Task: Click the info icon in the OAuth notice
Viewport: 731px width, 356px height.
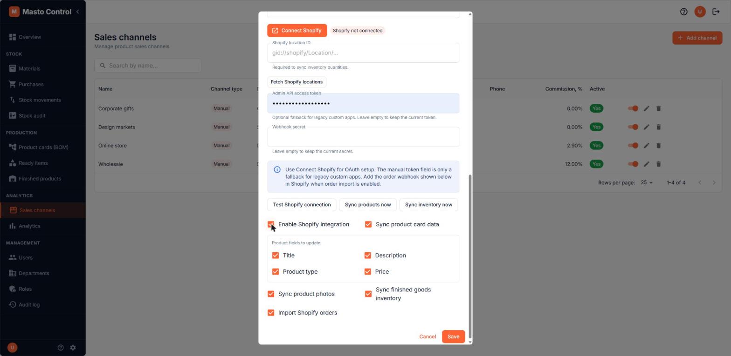Action: 277,169
